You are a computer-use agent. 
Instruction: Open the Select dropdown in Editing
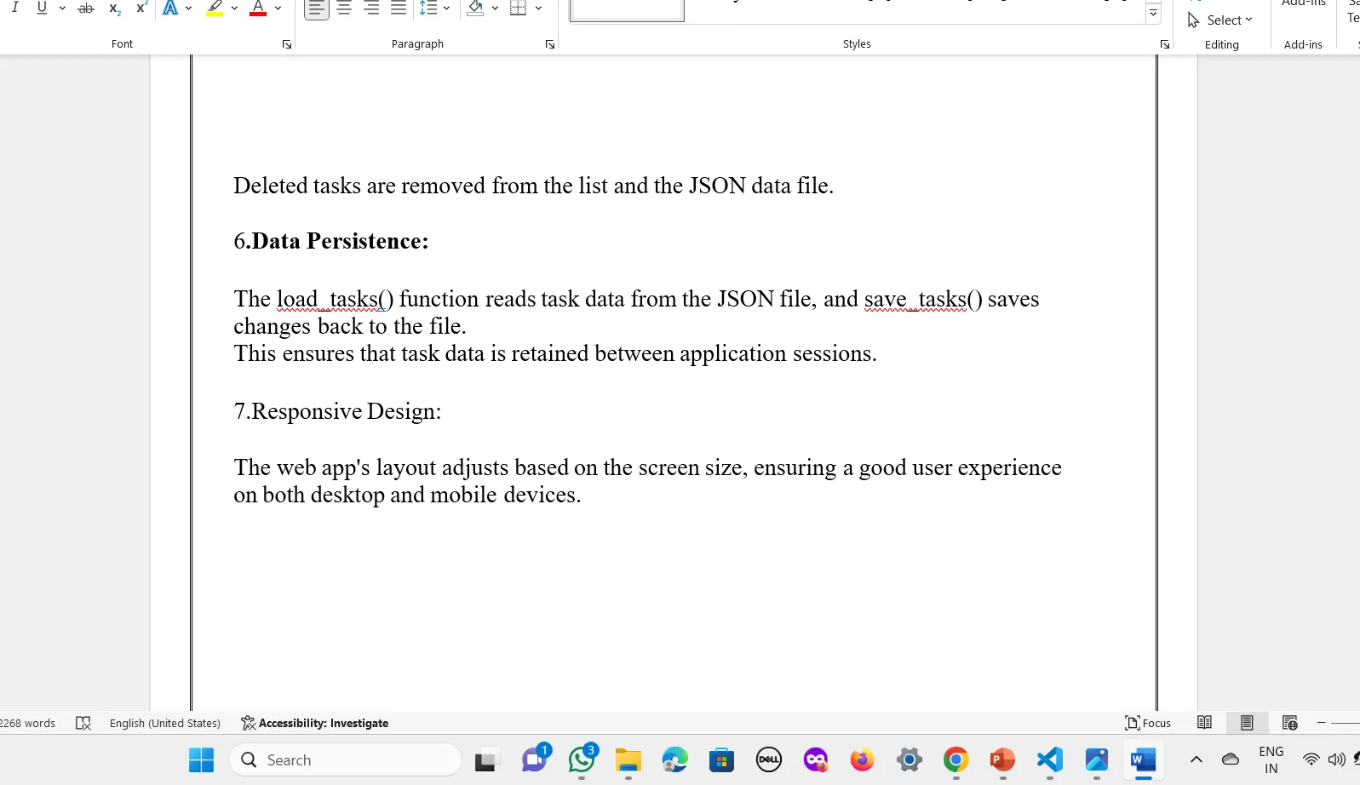point(1220,20)
